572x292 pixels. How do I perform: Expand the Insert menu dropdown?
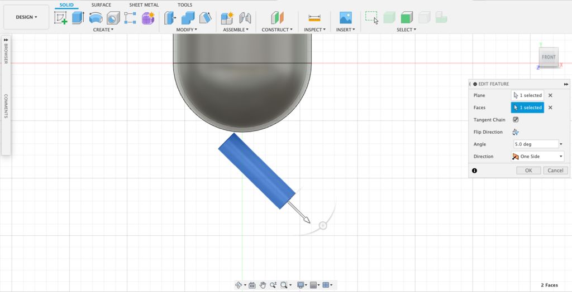(345, 30)
